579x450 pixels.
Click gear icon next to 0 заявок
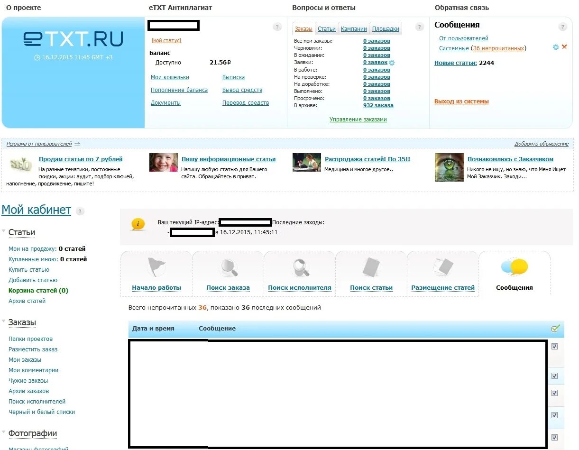coord(392,63)
